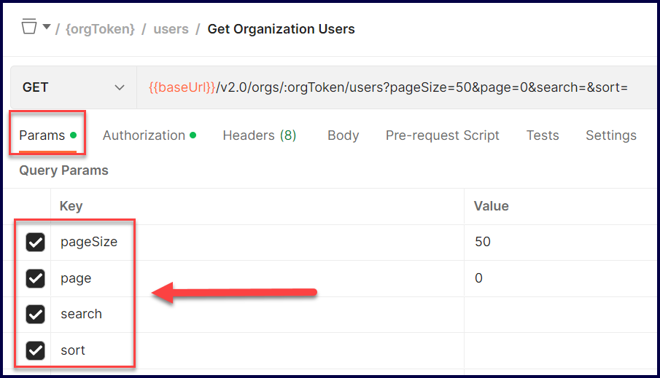This screenshot has width=660, height=378.
Task: Toggle the page parameter checkbox
Action: pos(35,278)
